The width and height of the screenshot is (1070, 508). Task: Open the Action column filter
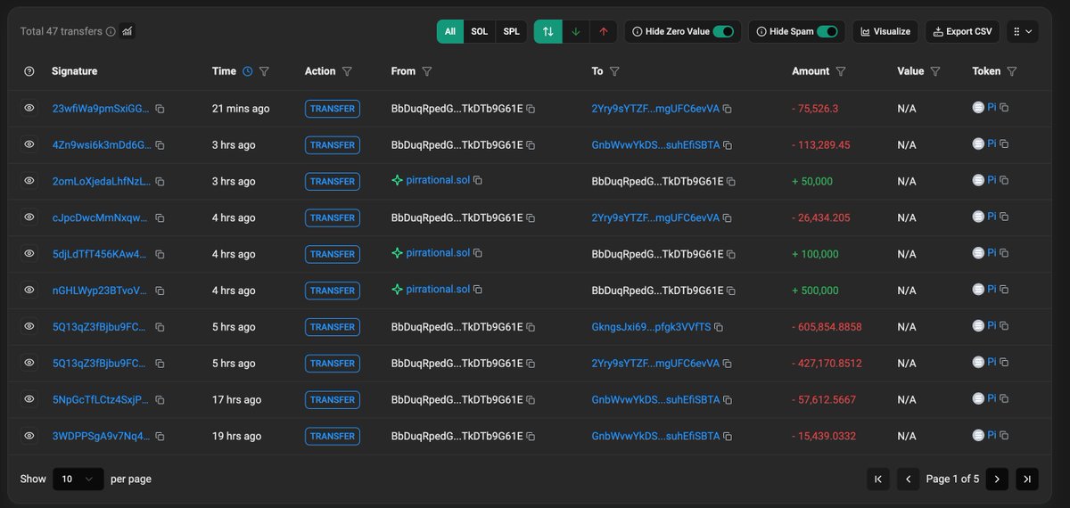click(347, 71)
